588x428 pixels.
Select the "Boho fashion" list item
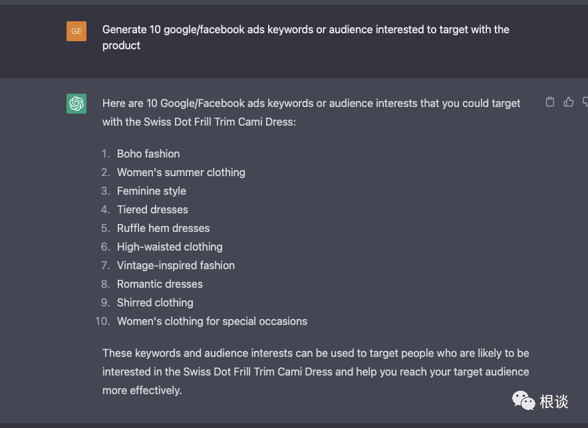[148, 154]
